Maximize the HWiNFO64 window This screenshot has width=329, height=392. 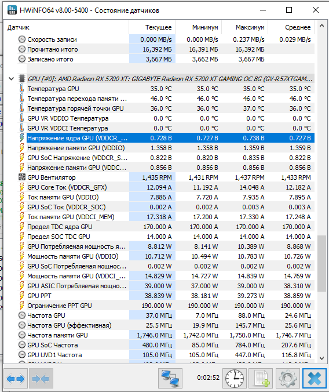pyautogui.click(x=289, y=10)
